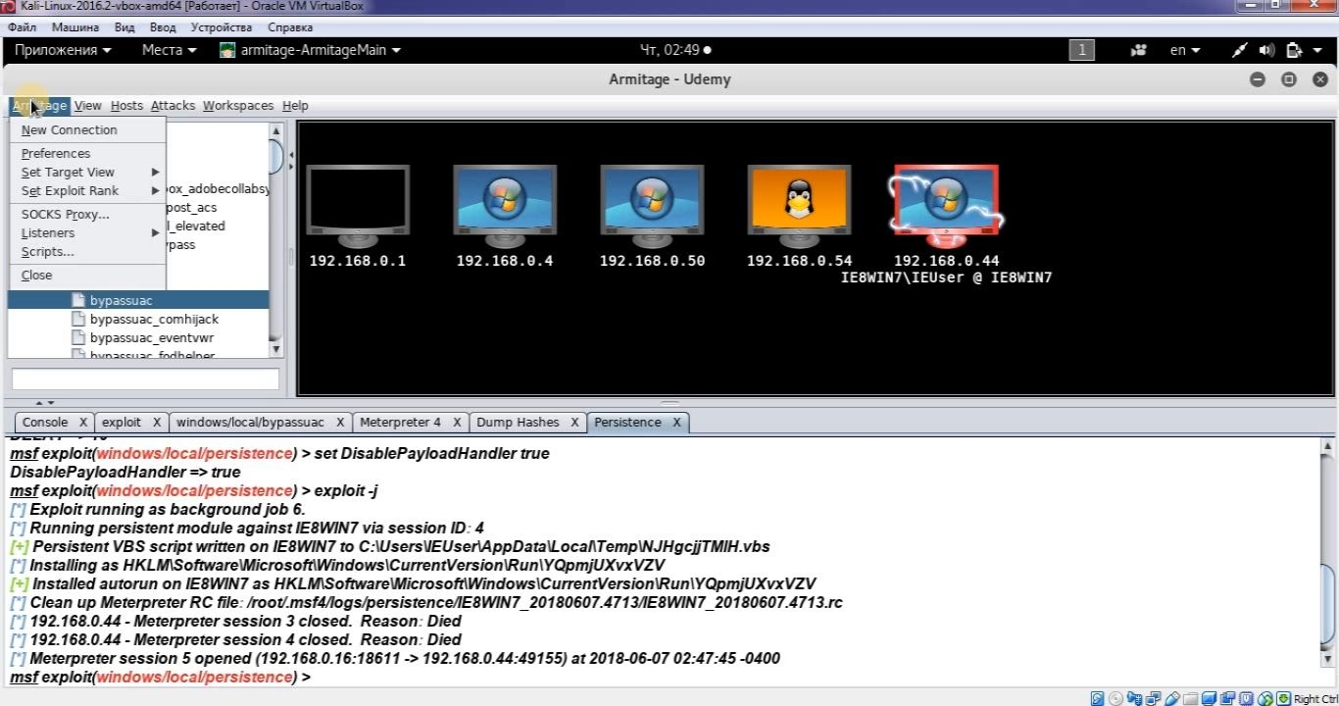The height and width of the screenshot is (706, 1339).
Task: Choose New Connection from Armitage menu
Action: tap(87, 129)
